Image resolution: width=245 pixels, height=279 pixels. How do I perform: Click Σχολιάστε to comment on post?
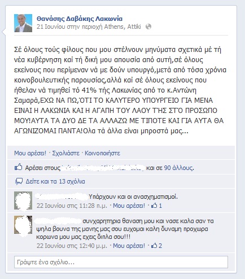65,153
